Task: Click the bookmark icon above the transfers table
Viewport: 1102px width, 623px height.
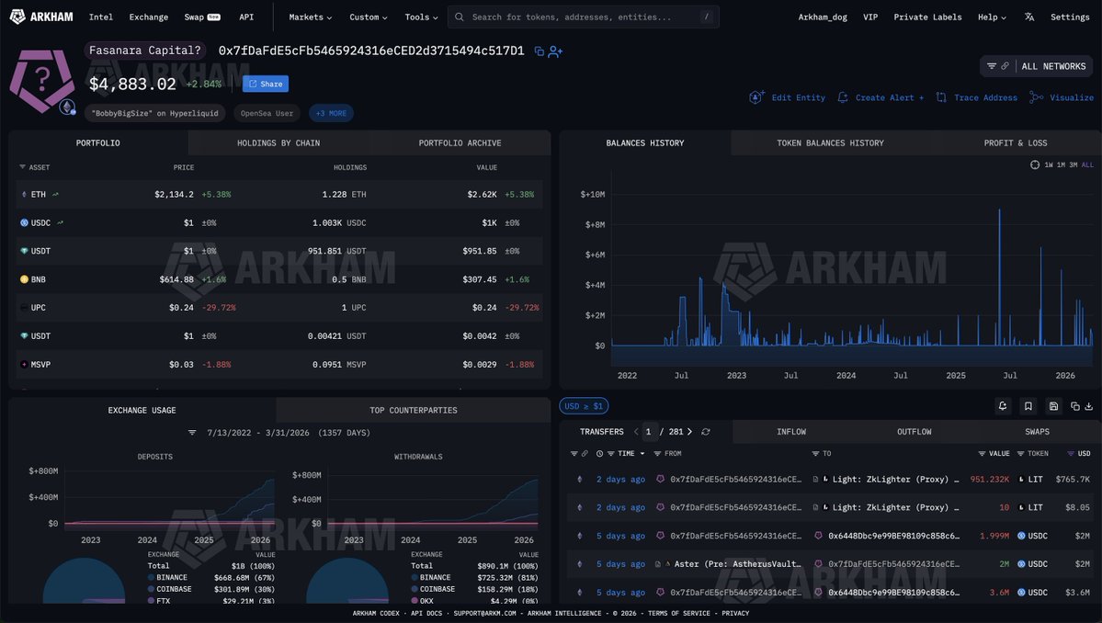Action: pos(1028,406)
